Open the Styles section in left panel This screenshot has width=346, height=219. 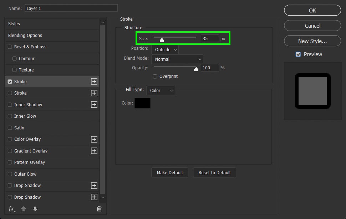(x=14, y=24)
